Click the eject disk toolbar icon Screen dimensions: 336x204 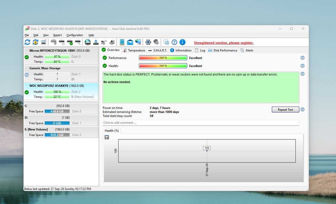(96, 42)
